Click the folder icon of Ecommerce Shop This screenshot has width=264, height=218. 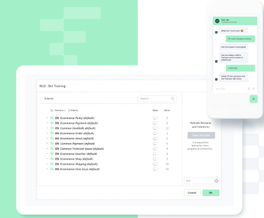[x=52, y=159]
